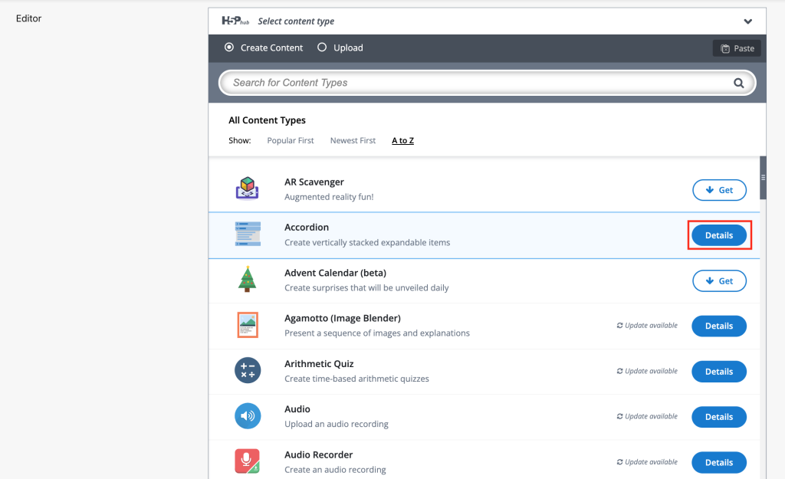Image resolution: width=785 pixels, height=479 pixels.
Task: Click the Accordion title text
Action: tap(307, 227)
